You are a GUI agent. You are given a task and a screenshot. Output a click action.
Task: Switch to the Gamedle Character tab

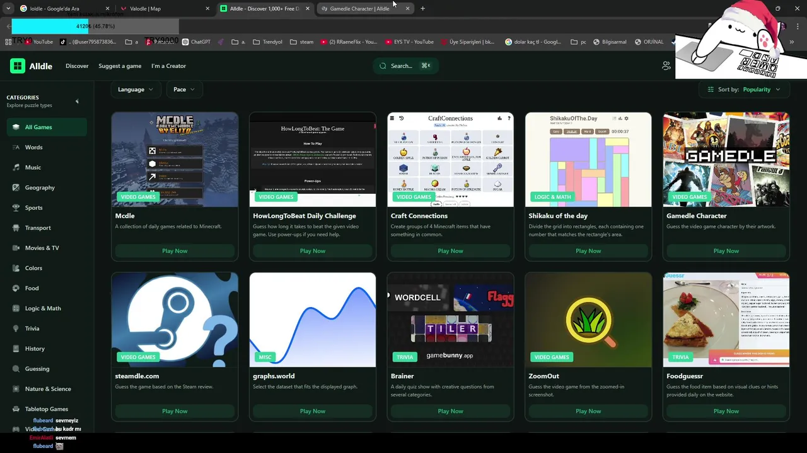coord(366,9)
